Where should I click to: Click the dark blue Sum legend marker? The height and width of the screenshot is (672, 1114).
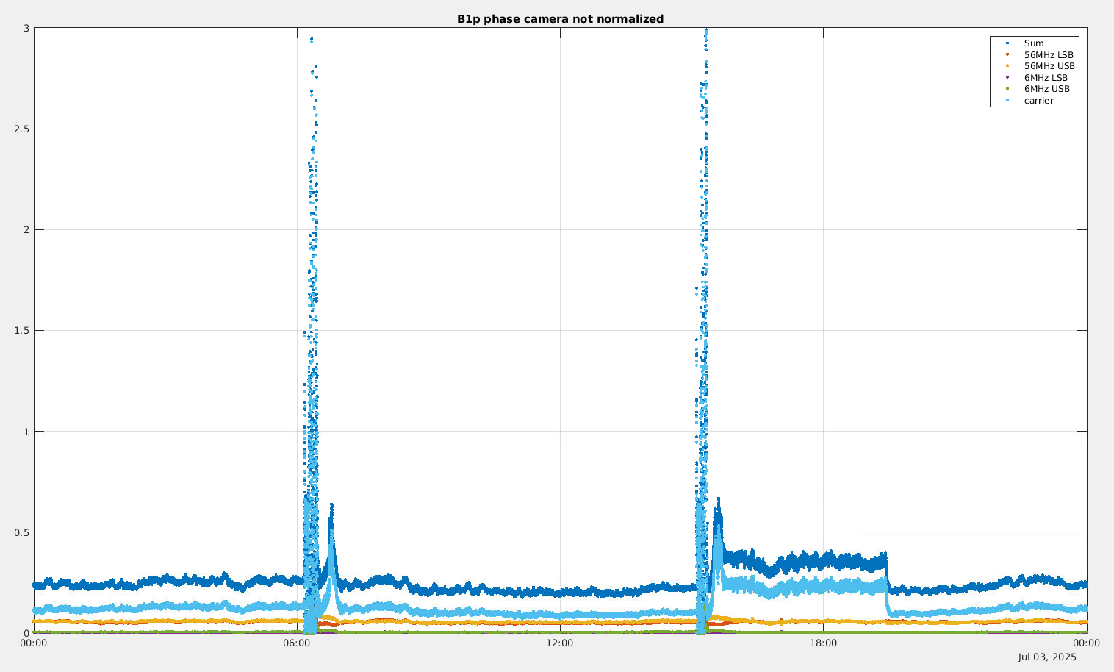click(1007, 43)
